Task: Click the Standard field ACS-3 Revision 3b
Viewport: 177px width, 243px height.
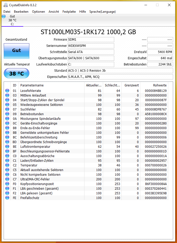Action: pos(120,70)
